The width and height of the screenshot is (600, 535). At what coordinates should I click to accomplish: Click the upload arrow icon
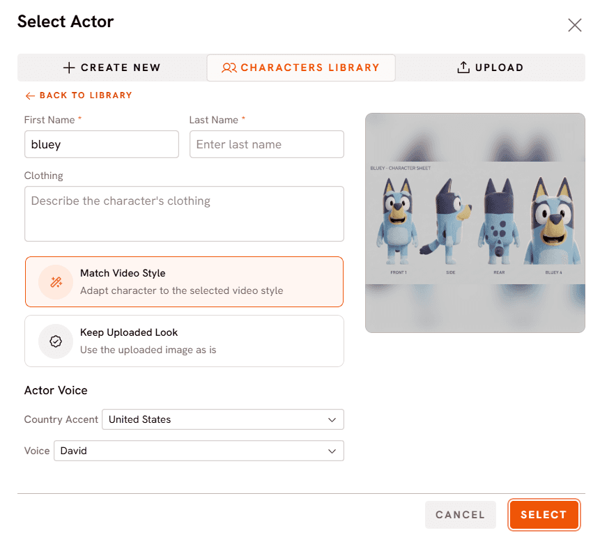point(463,68)
